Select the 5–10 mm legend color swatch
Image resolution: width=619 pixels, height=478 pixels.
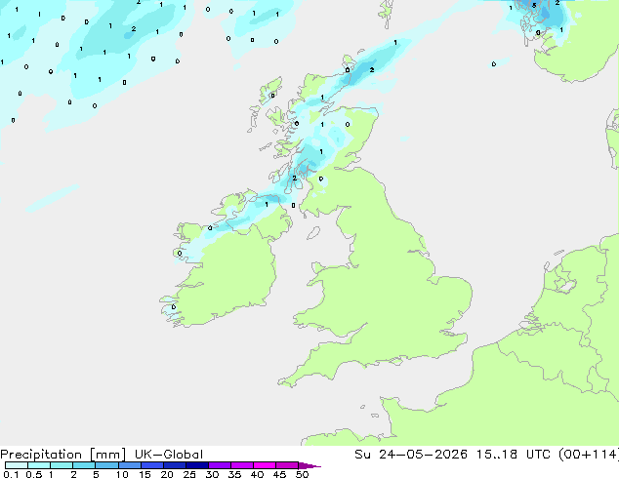coord(106,465)
